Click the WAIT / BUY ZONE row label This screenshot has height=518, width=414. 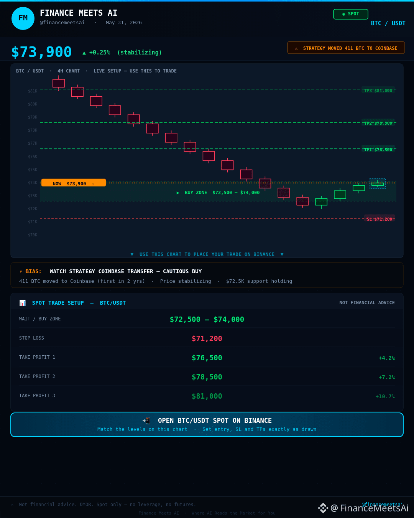point(40,319)
